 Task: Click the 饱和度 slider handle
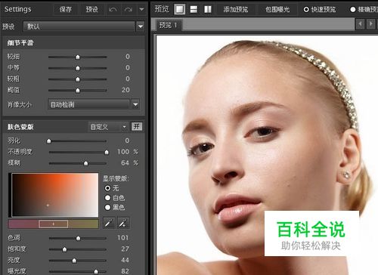click(x=64, y=249)
